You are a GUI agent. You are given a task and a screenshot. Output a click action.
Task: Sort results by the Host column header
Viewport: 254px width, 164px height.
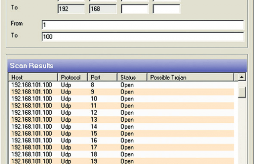33,77
